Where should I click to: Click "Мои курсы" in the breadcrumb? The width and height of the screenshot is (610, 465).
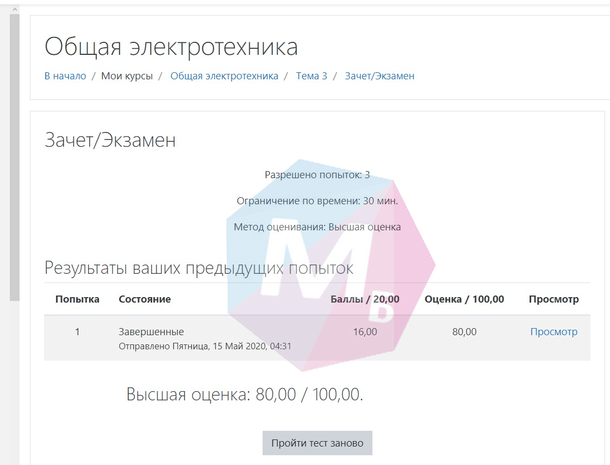[127, 76]
